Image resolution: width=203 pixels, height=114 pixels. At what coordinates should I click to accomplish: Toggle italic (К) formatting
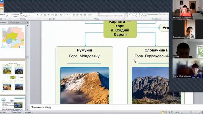[x=41, y=15]
